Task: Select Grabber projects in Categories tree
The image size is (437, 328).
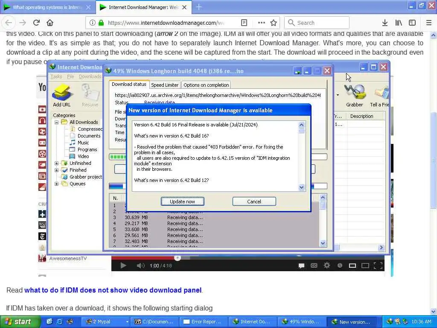Action: tap(85, 177)
